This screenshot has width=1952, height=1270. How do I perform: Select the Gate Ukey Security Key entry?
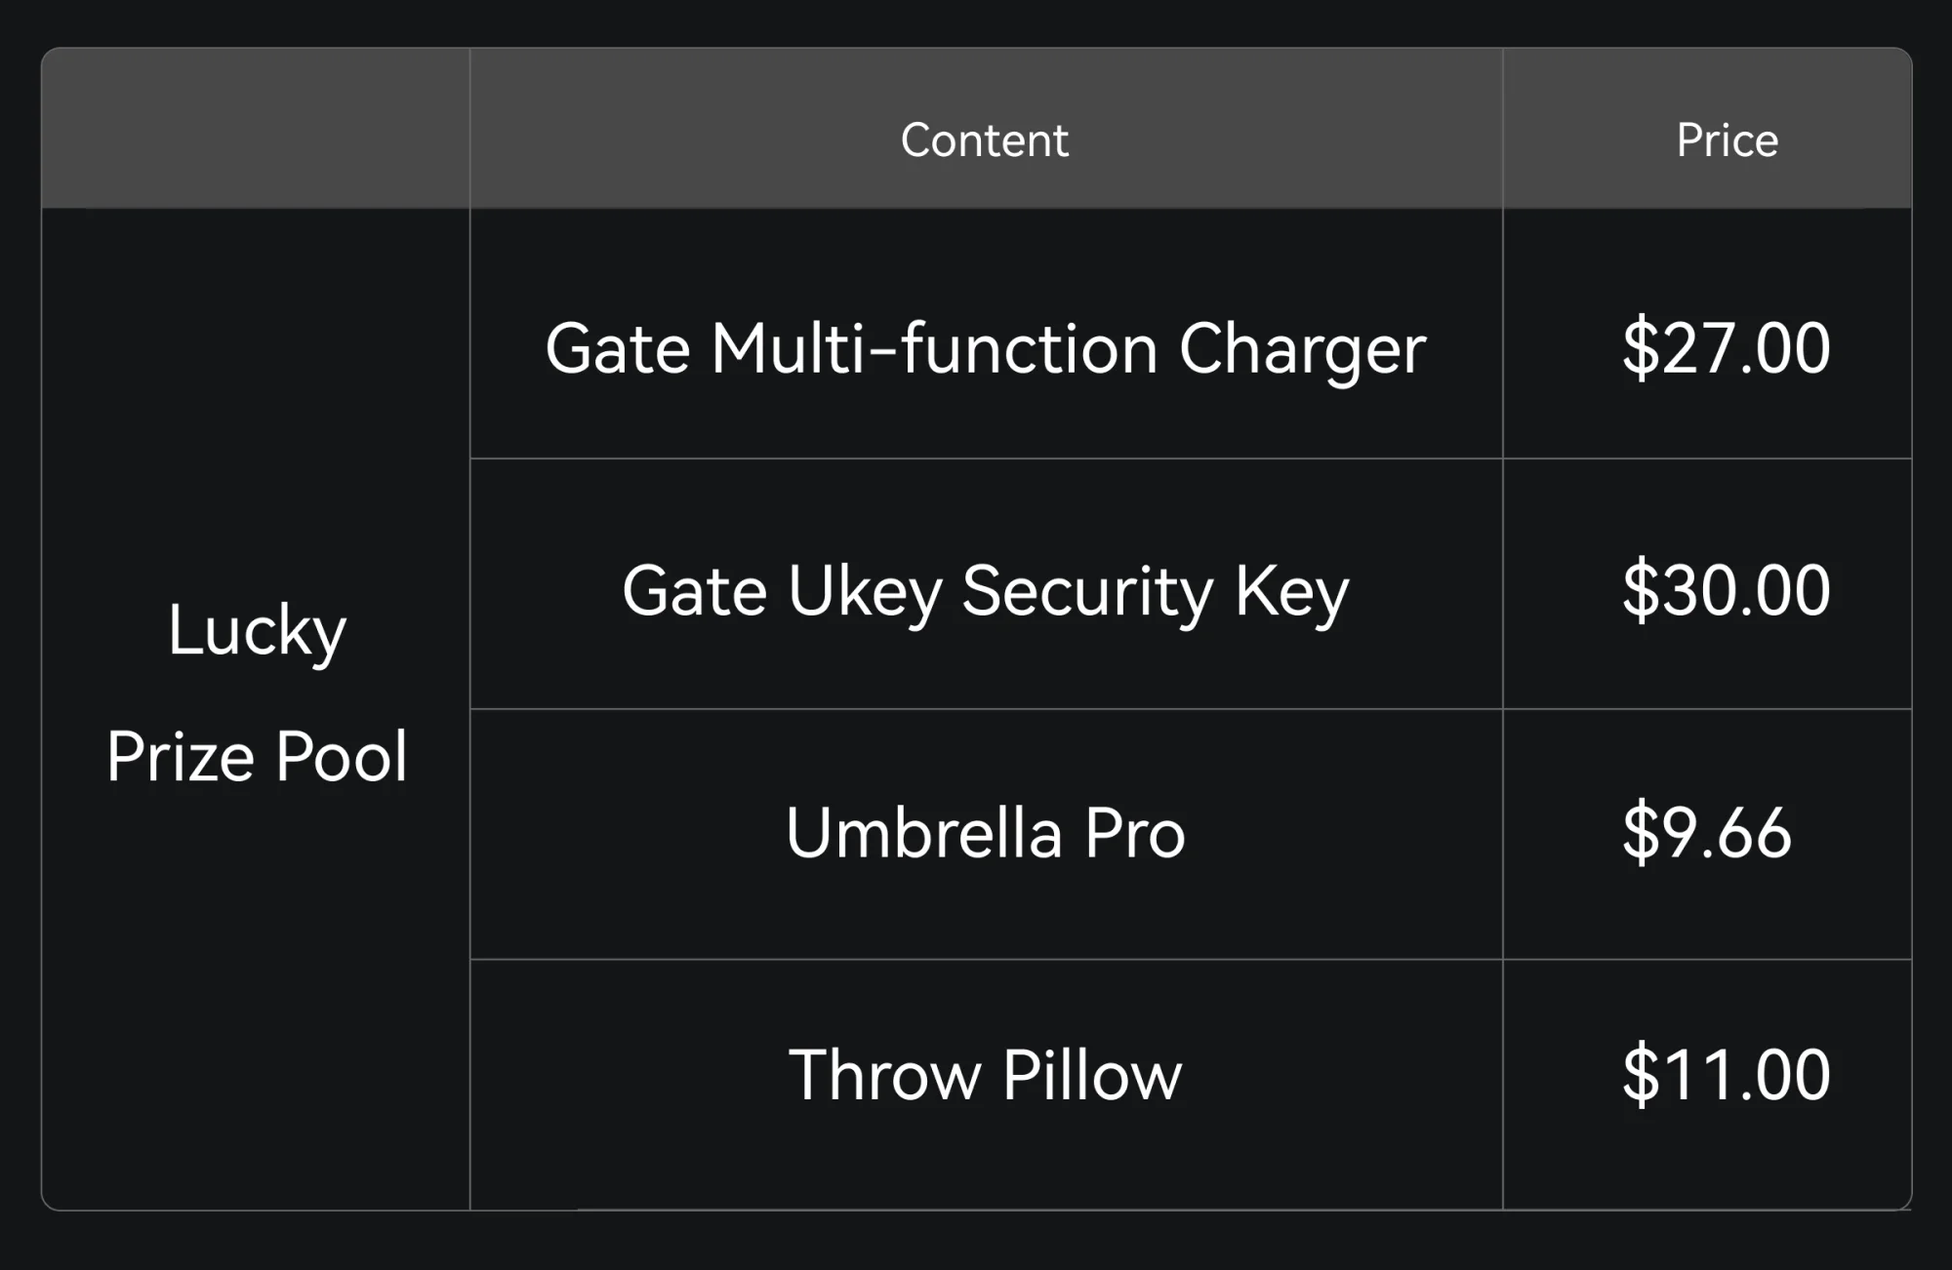(x=985, y=590)
